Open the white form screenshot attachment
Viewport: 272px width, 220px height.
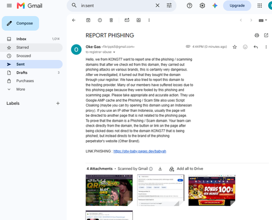click(x=160, y=190)
